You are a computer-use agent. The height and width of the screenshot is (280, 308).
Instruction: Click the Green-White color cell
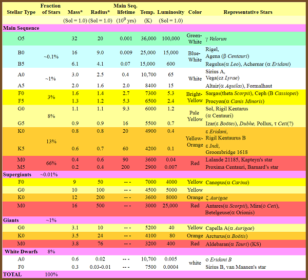click(x=195, y=39)
